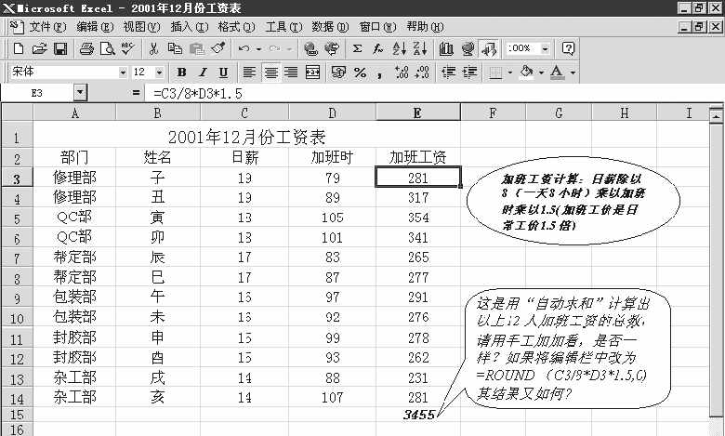Open the 编辑 menu

pyautogui.click(x=94, y=27)
